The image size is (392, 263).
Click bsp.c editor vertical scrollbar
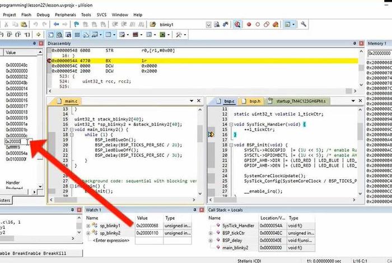point(360,151)
